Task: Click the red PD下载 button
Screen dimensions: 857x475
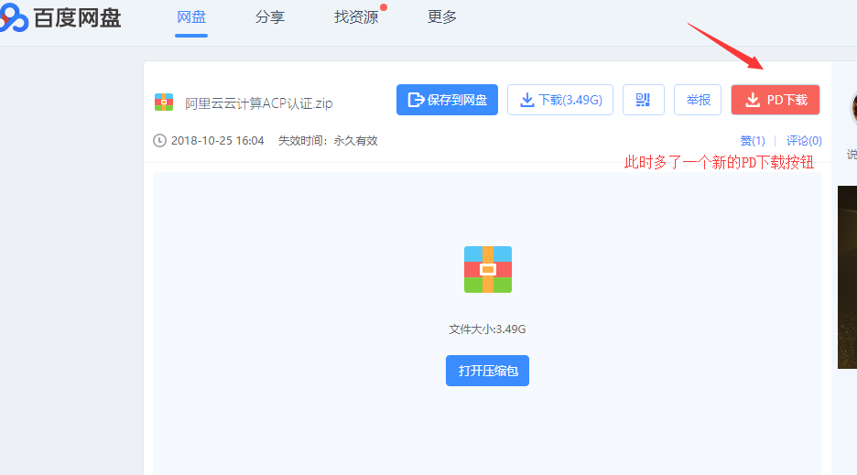Action: pyautogui.click(x=776, y=100)
